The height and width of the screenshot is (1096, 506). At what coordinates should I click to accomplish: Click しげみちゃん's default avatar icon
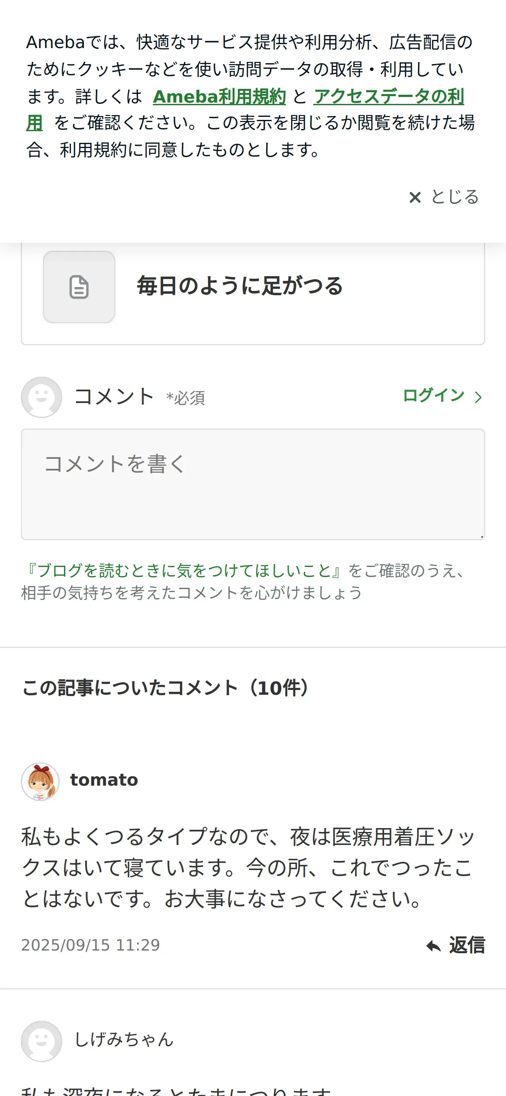pyautogui.click(x=42, y=1041)
